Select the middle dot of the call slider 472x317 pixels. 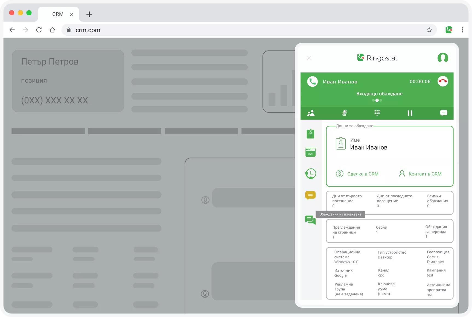coord(377,100)
